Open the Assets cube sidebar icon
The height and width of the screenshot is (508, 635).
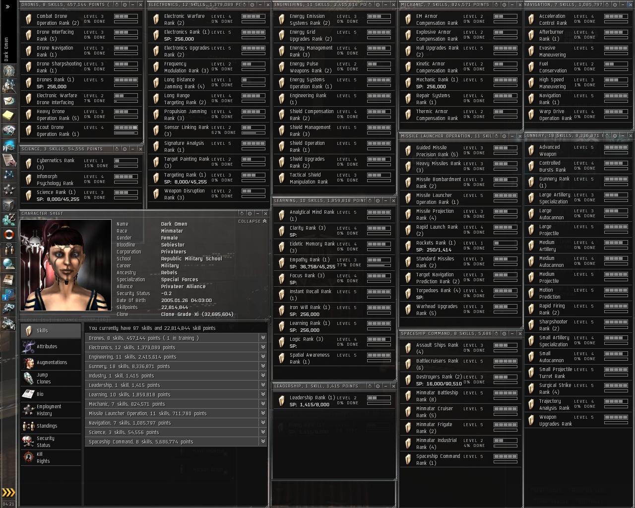[x=8, y=204]
